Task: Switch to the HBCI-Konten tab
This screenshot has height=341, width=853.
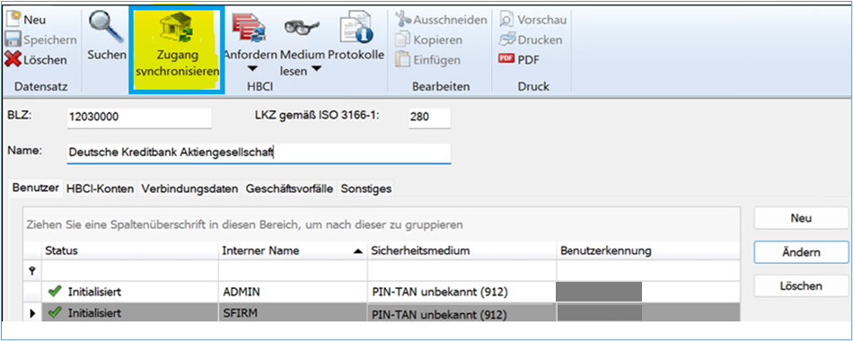Action: point(100,189)
